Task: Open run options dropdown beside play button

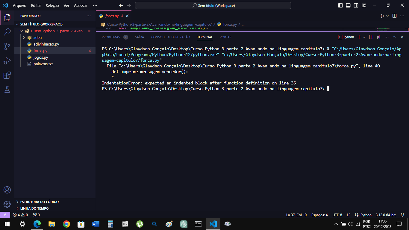Action: click(x=387, y=16)
